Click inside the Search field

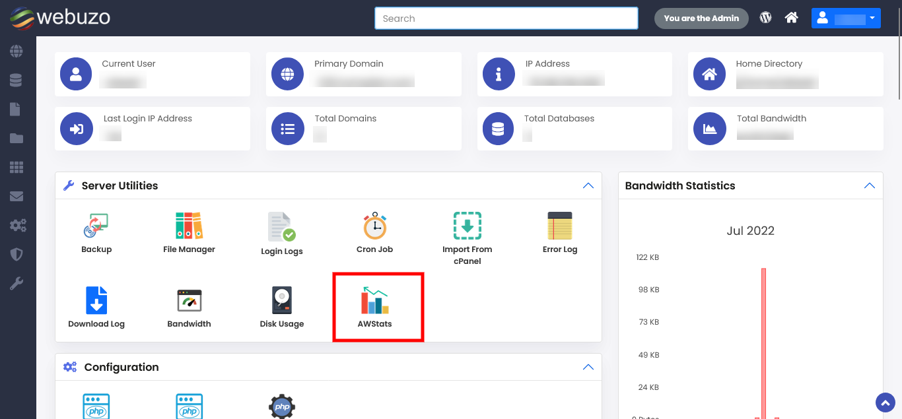pyautogui.click(x=506, y=18)
